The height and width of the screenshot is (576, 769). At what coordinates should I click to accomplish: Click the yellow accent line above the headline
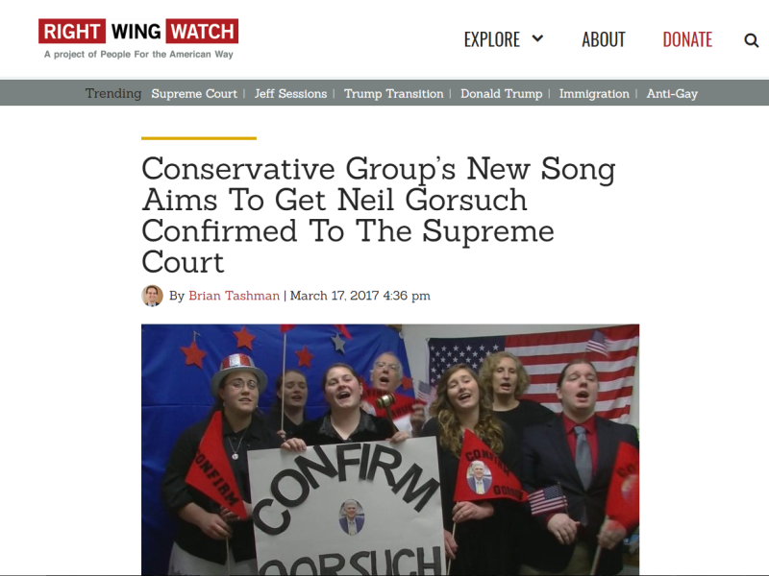[x=199, y=138]
